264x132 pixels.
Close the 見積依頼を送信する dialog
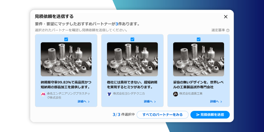[226, 17]
